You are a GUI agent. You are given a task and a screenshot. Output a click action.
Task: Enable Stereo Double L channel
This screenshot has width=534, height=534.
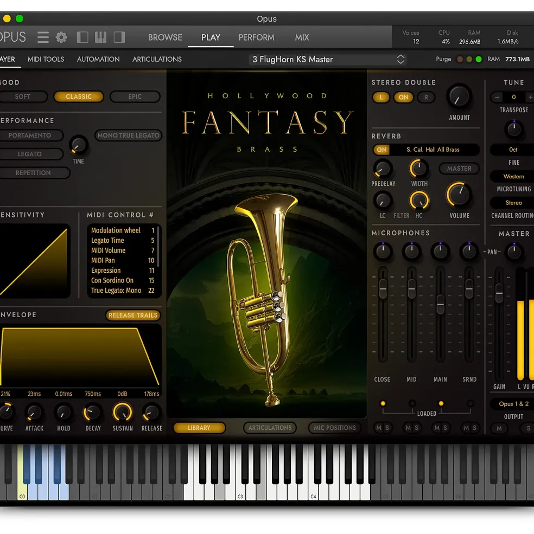pos(381,98)
